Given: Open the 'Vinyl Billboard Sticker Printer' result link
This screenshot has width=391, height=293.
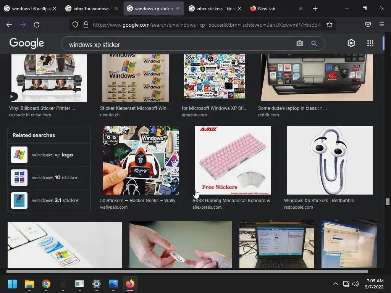Looking at the screenshot, I should coord(42,108).
